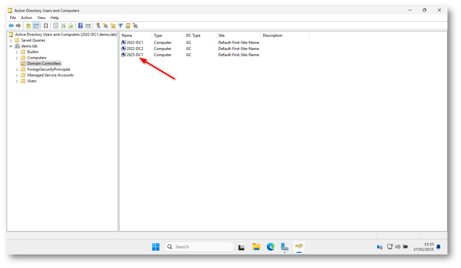Click the Add to group toolbar icon
Screen dimensions: 461x268
click(x=135, y=25)
